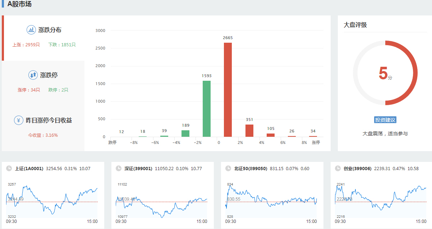Select the red bar labeled 351
The height and width of the screenshot is (229, 432).
[249, 131]
